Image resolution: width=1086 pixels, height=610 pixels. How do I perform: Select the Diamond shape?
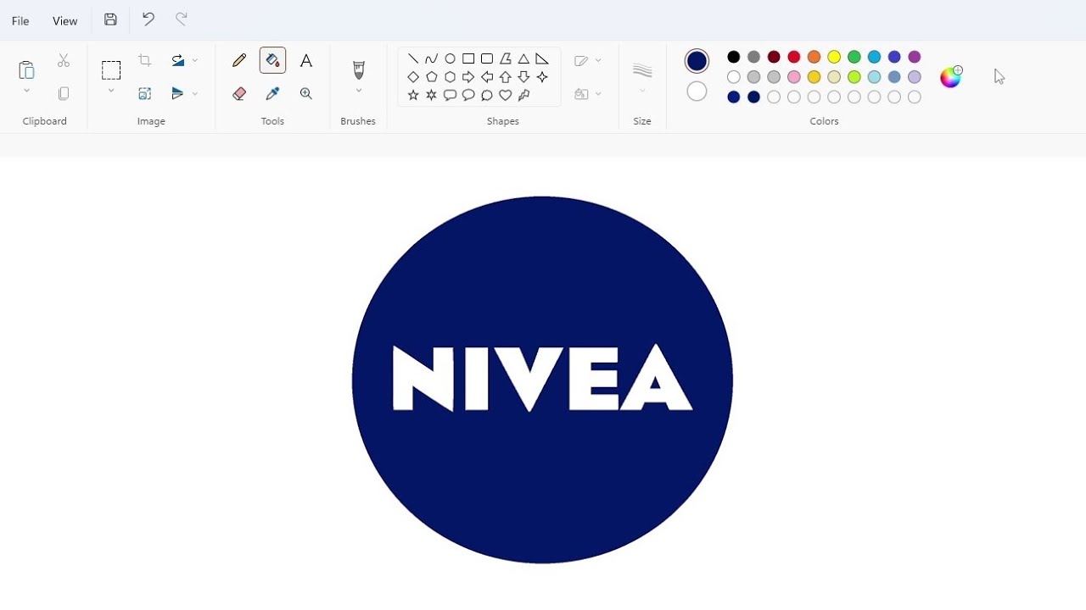click(413, 77)
